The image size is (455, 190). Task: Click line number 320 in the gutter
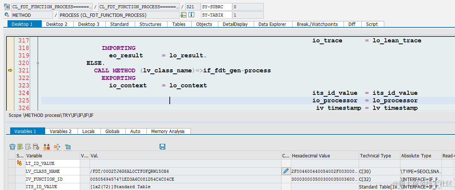tap(23, 63)
